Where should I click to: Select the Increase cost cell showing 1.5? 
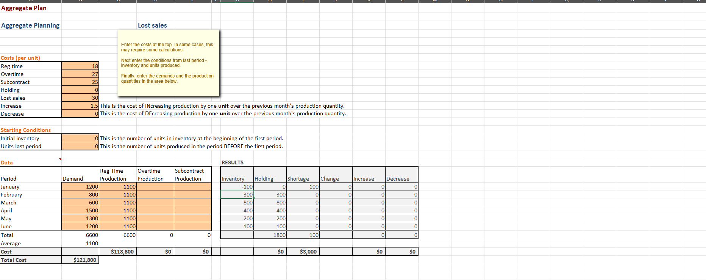[80, 106]
